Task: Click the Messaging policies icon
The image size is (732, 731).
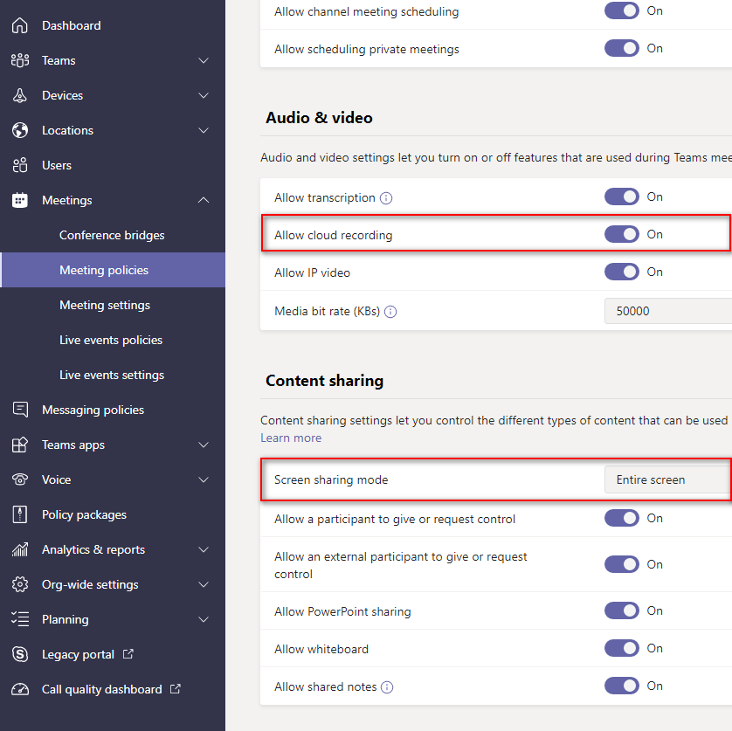Action: (x=19, y=410)
